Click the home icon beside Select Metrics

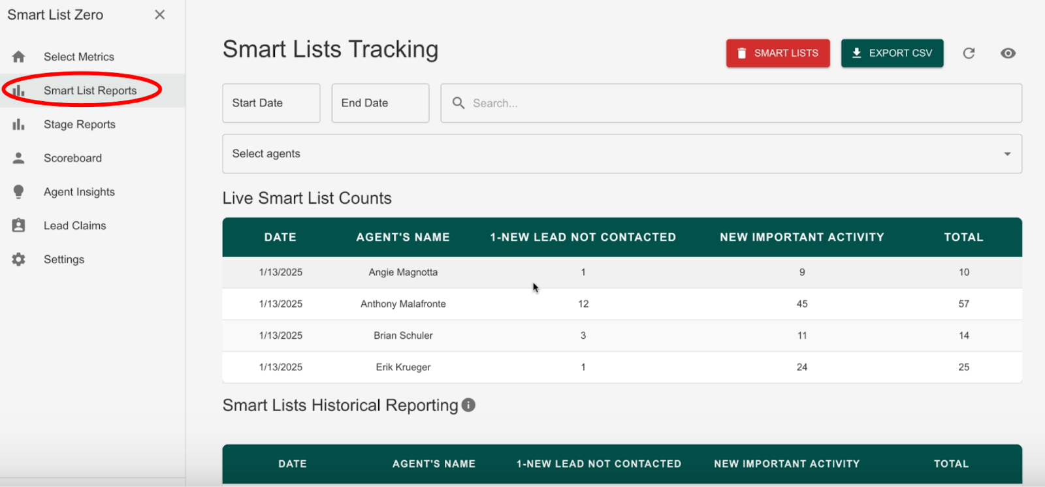click(x=18, y=57)
